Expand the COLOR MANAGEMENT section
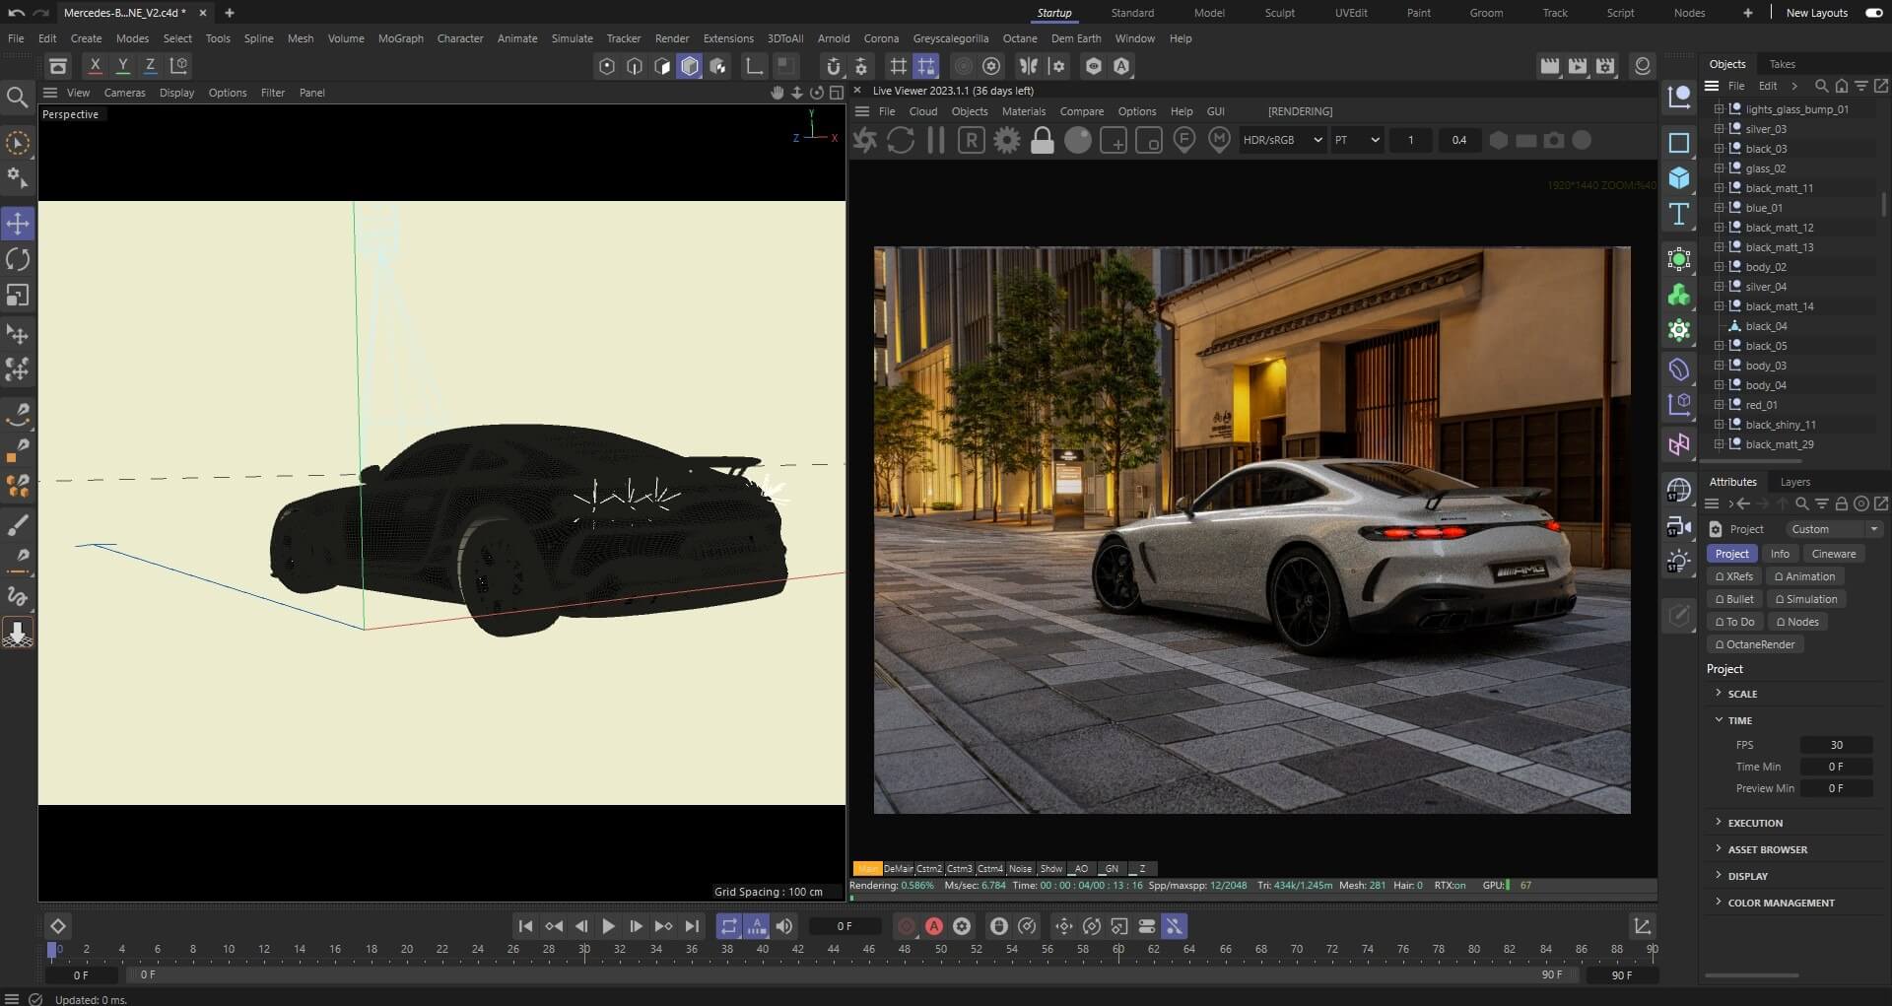This screenshot has height=1006, width=1892. [1780, 903]
